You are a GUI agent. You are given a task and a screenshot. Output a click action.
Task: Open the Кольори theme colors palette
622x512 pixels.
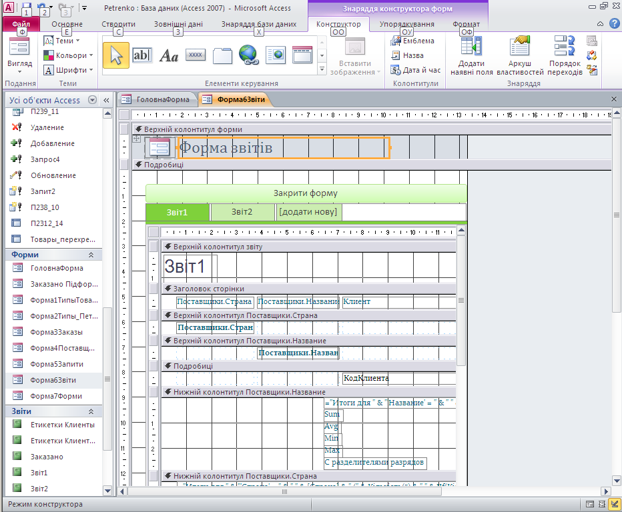click(x=69, y=55)
